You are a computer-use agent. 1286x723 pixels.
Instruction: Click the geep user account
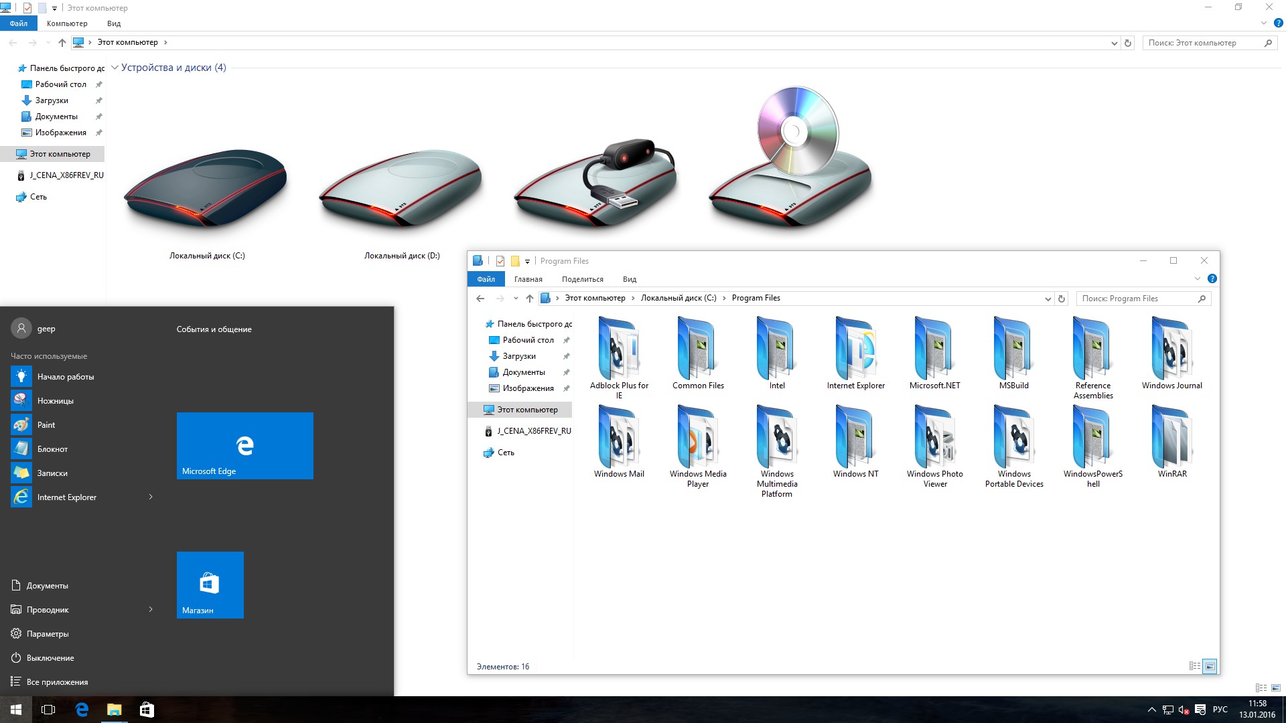tap(34, 328)
